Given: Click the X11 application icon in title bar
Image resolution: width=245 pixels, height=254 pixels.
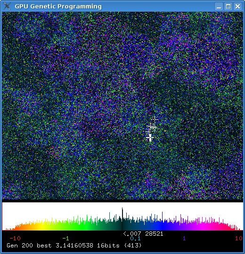Looking at the screenshot, I should pyautogui.click(x=7, y=6).
